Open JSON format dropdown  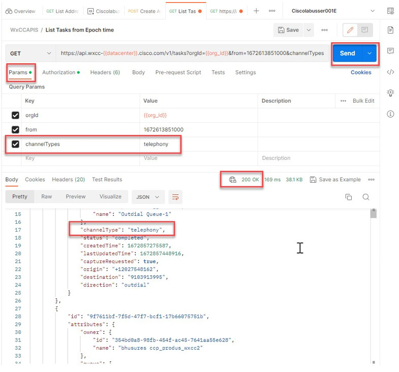[148, 197]
